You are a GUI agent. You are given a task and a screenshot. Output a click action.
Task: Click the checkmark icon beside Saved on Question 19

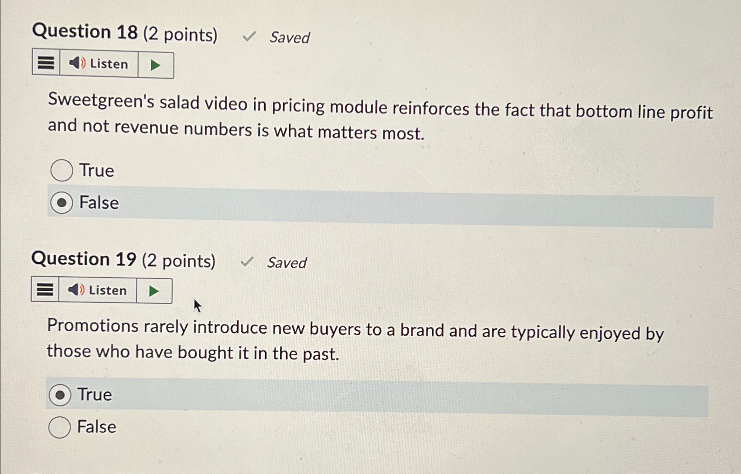coord(248,262)
